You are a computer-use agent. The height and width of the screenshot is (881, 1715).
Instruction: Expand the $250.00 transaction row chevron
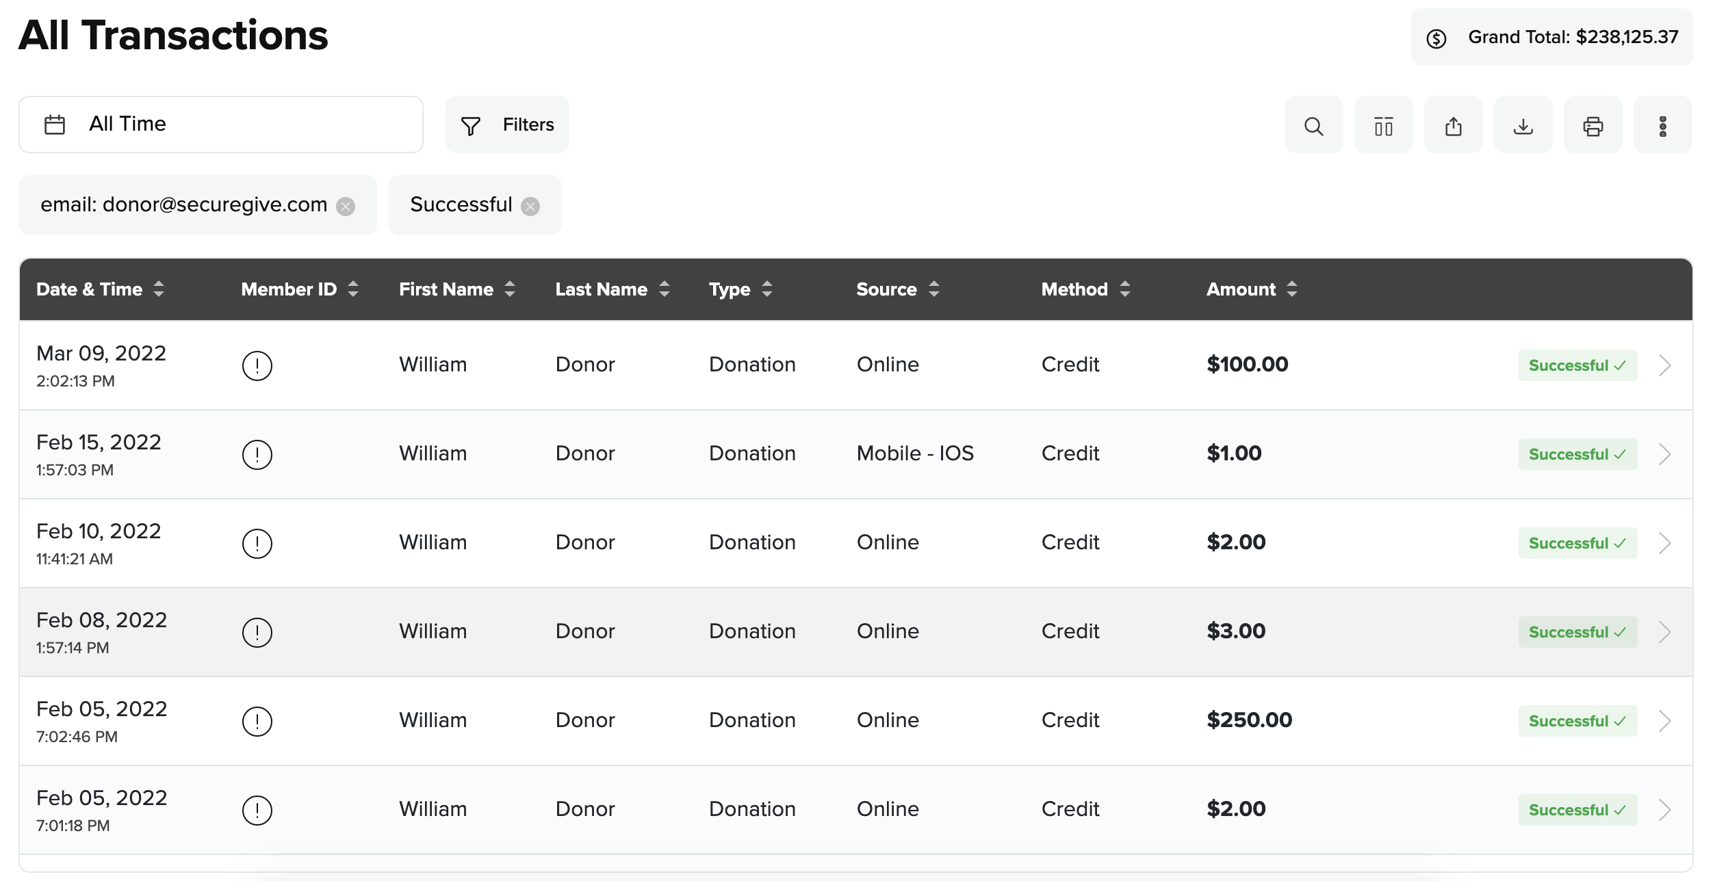click(x=1665, y=721)
